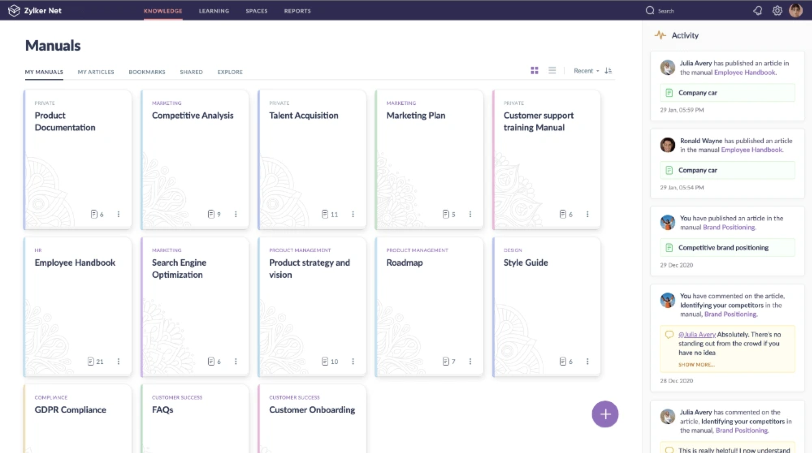
Task: Click the list view icon
Action: point(552,70)
